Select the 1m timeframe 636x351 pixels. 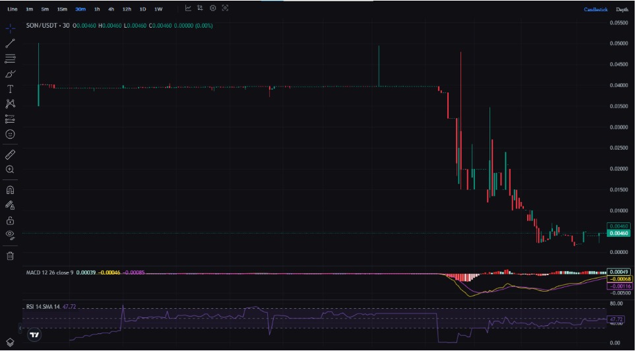coord(29,9)
